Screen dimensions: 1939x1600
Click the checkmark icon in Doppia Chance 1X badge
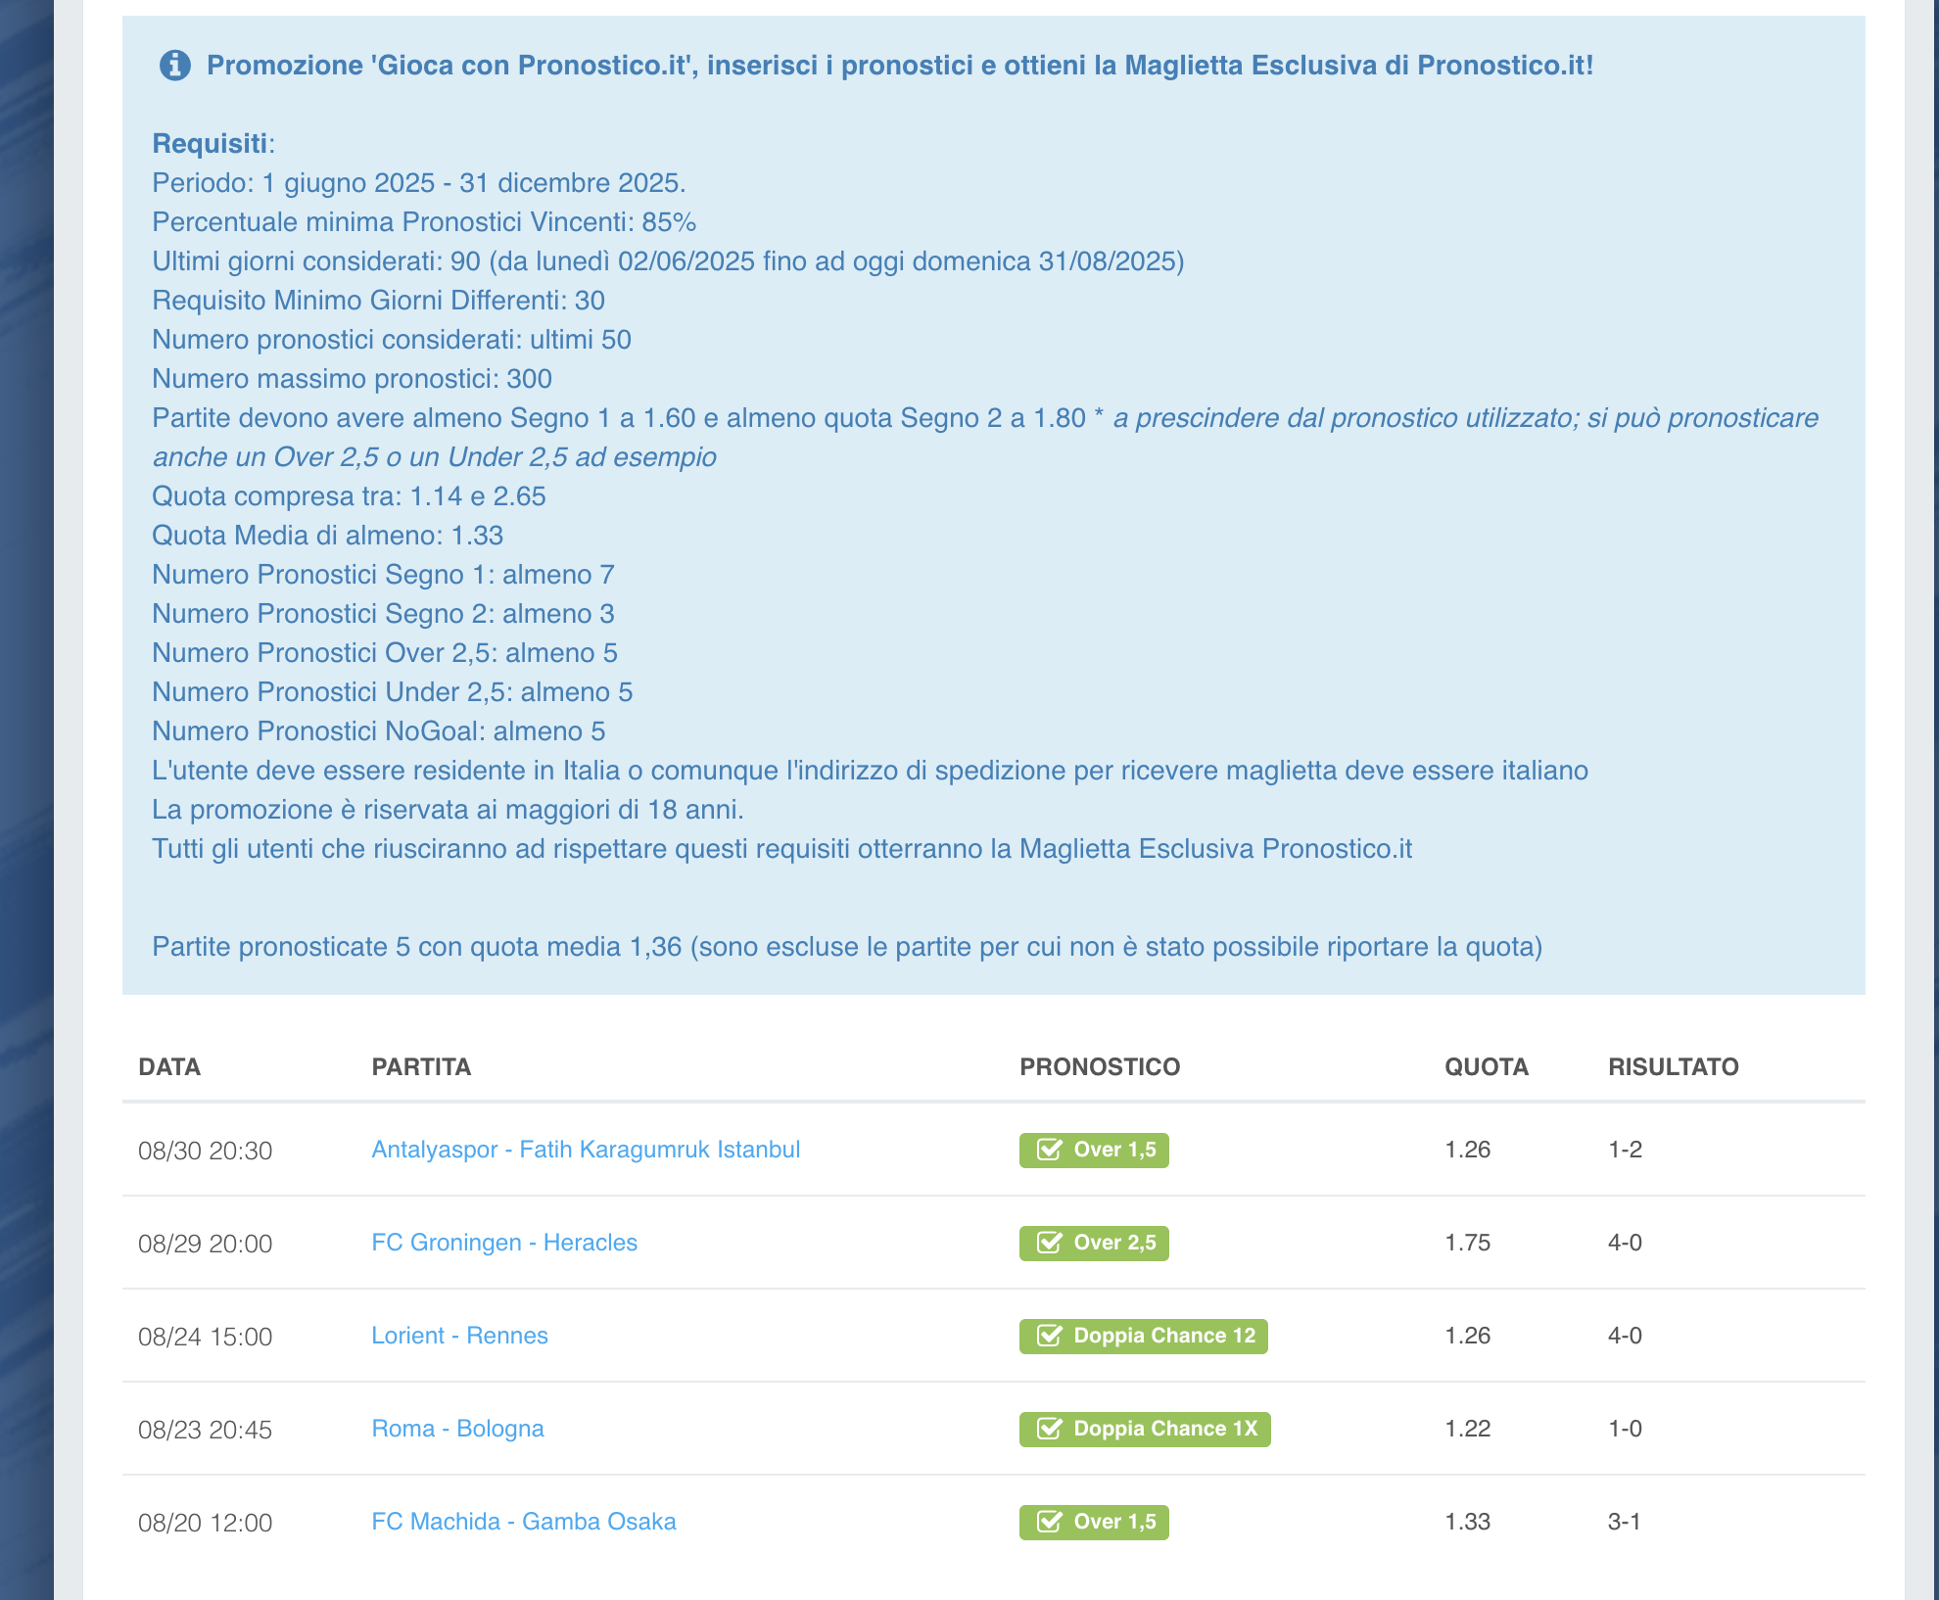1050,1429
